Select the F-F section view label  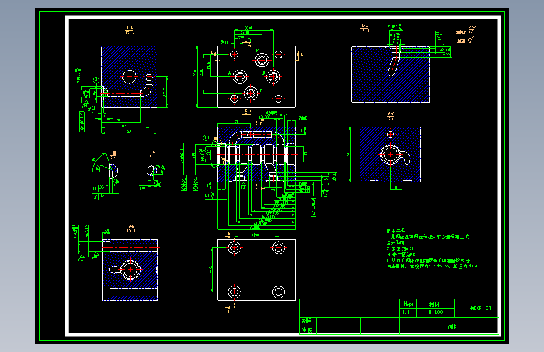[391, 116]
